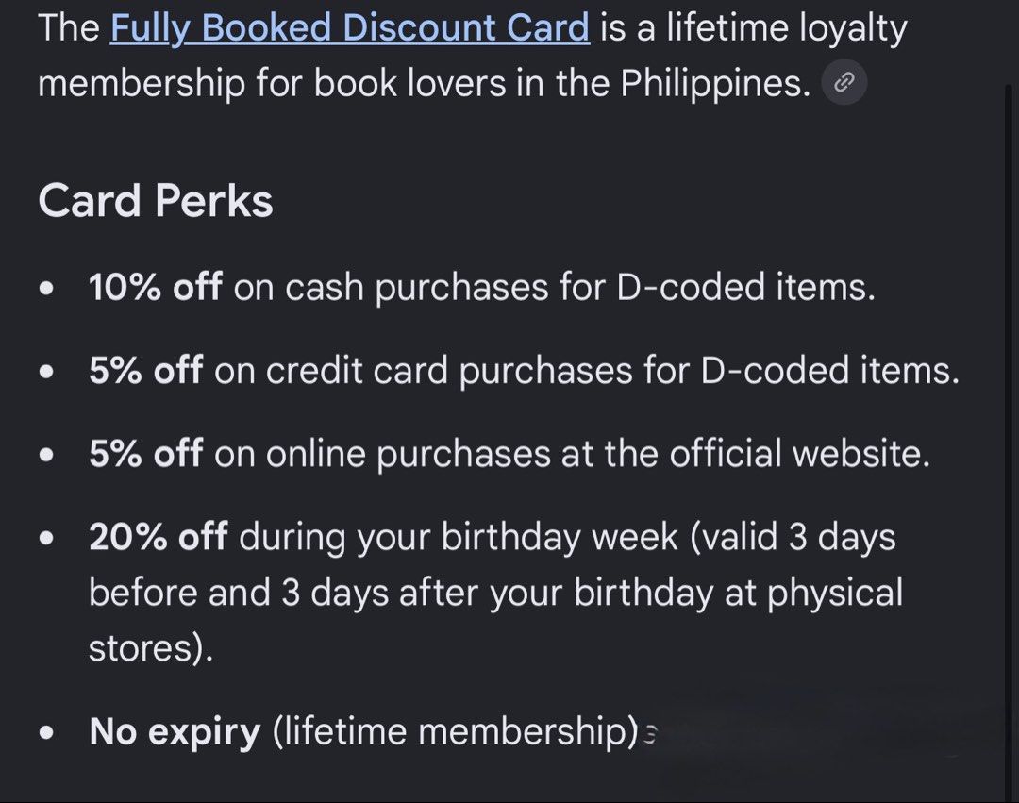
Task: Click the bullet before 10% off
Action: coord(46,289)
